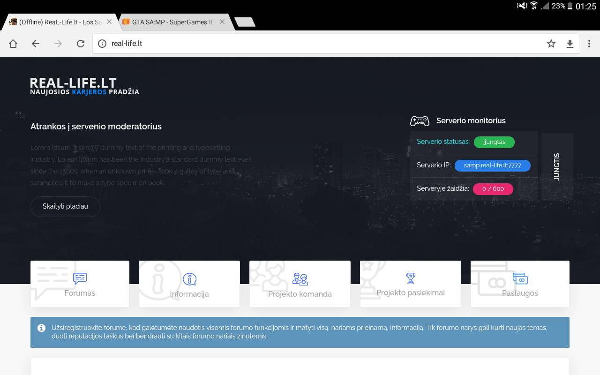Click the Informacija info icon
Viewport: 600px width, 375px height.
[x=189, y=279]
